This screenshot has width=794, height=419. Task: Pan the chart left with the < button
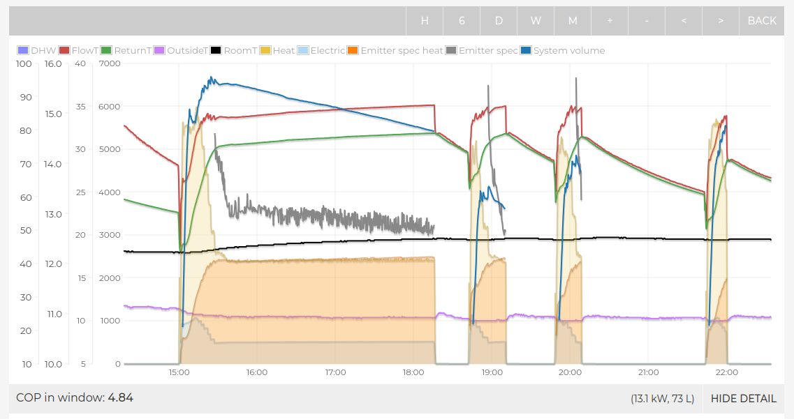pos(684,21)
